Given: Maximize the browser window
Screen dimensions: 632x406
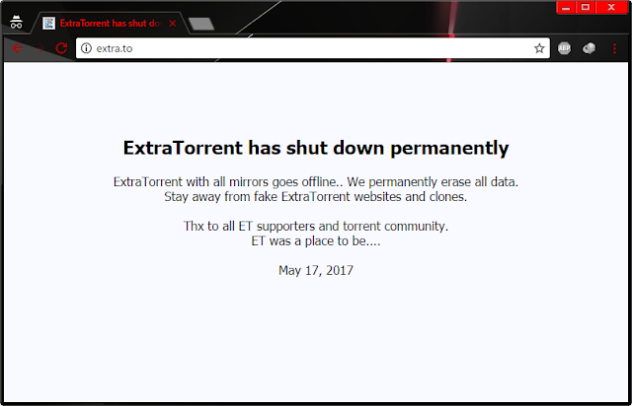Looking at the screenshot, I should pos(586,8).
